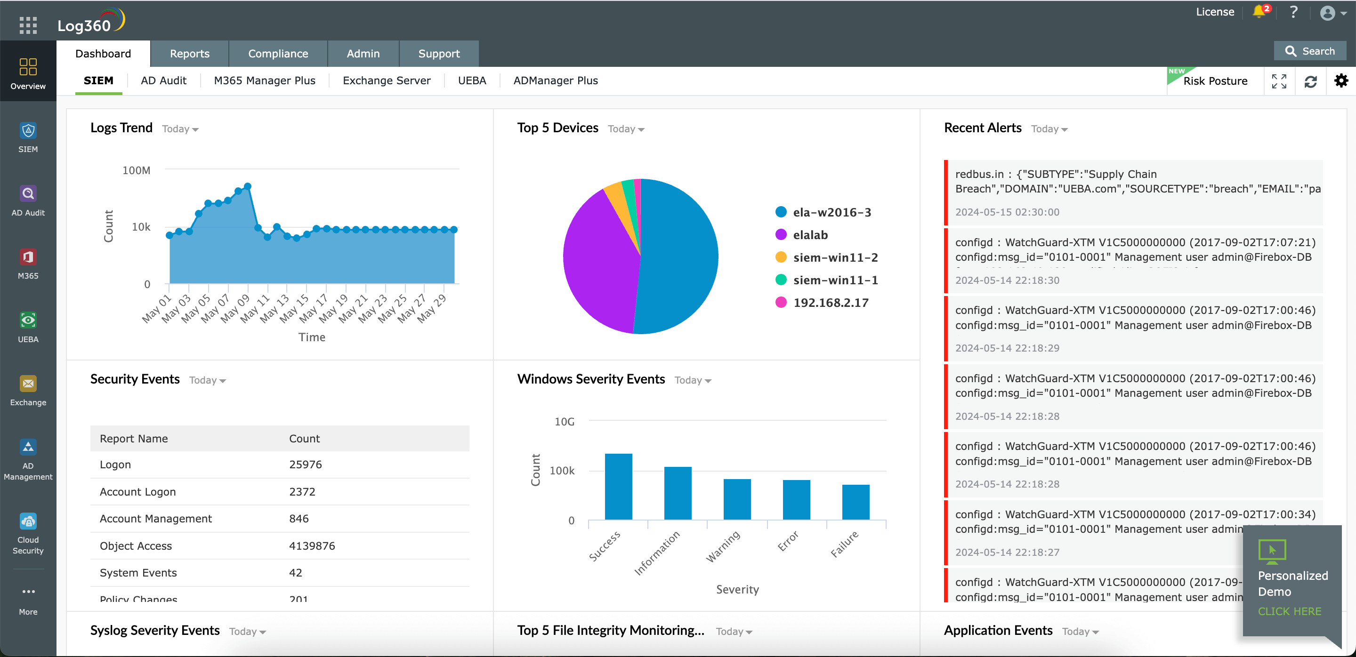Expand Top 5 Devices Today dropdown
The image size is (1356, 657).
(626, 129)
